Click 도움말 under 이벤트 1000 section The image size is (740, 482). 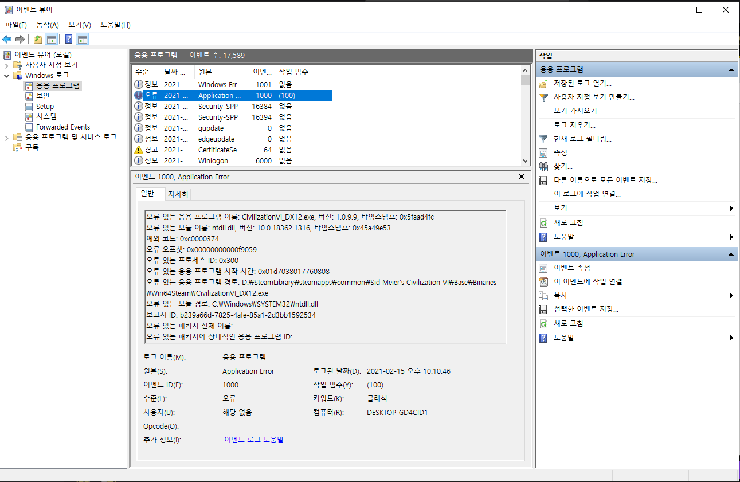pyautogui.click(x=564, y=338)
